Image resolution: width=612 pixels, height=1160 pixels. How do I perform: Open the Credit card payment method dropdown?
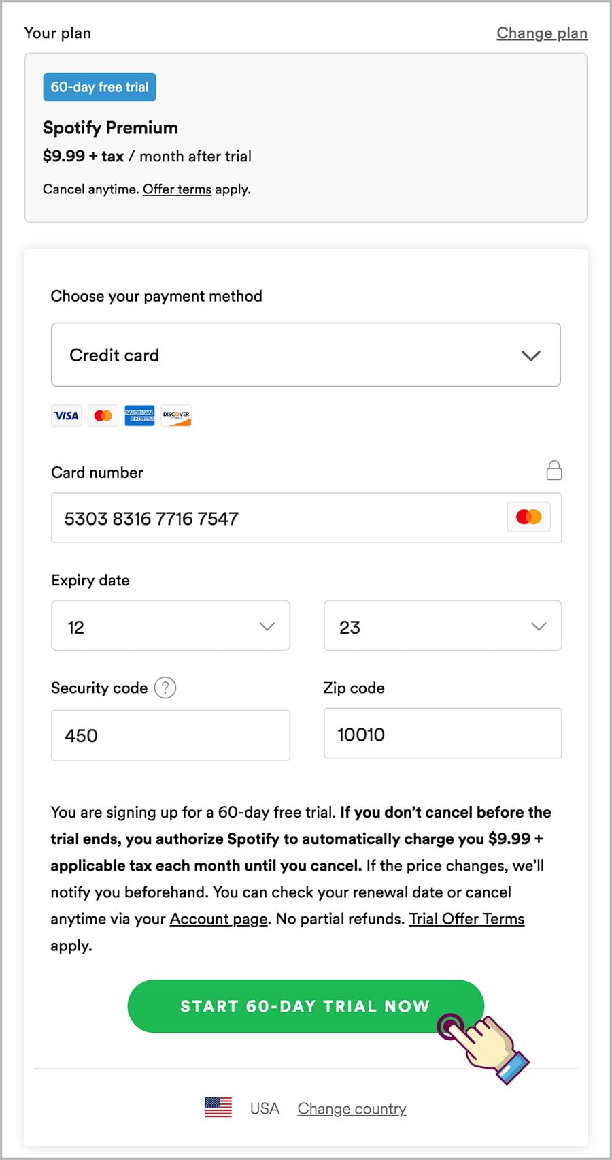point(306,355)
